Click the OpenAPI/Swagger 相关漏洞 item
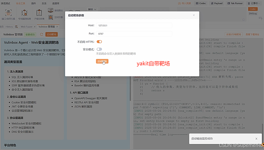Screen dimensions: 264x150 [91, 98]
